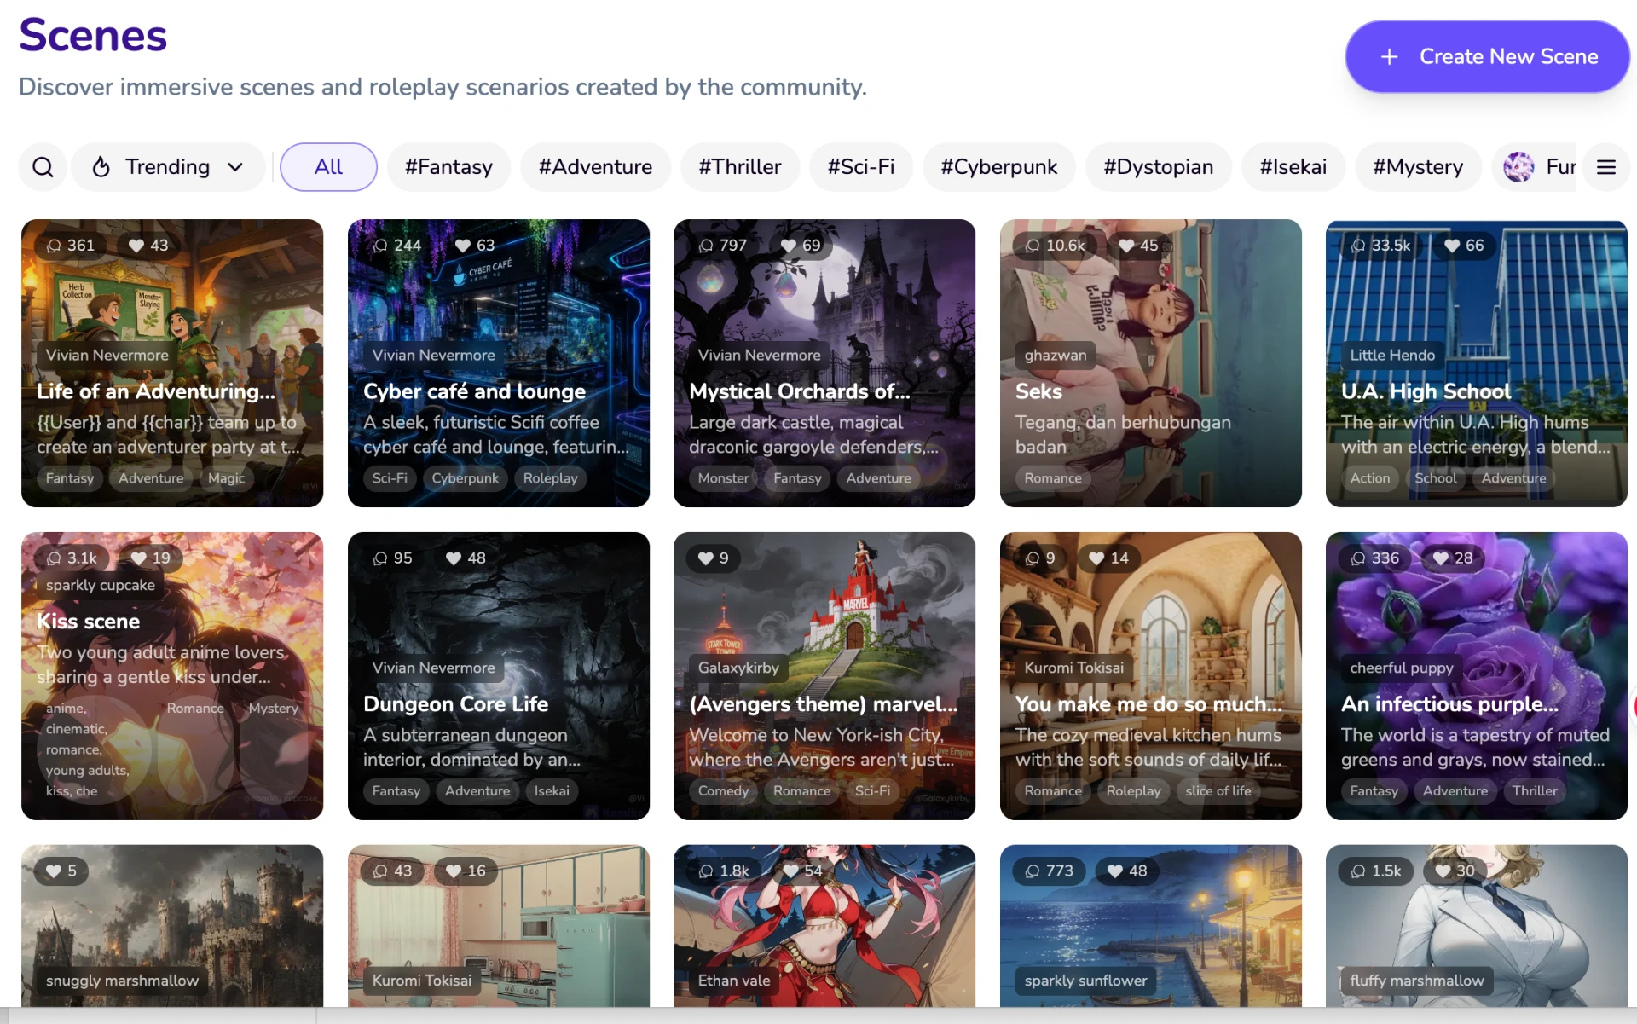Click the chat bubble on Dungeon Core Life card
This screenshot has width=1637, height=1024.
380,558
